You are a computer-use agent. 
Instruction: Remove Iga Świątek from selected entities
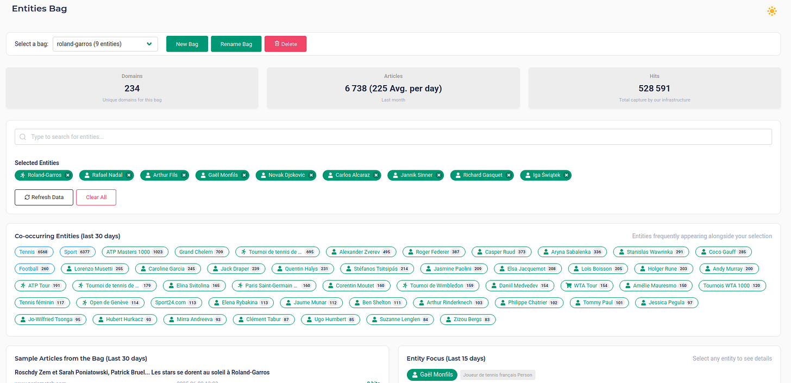coord(567,175)
